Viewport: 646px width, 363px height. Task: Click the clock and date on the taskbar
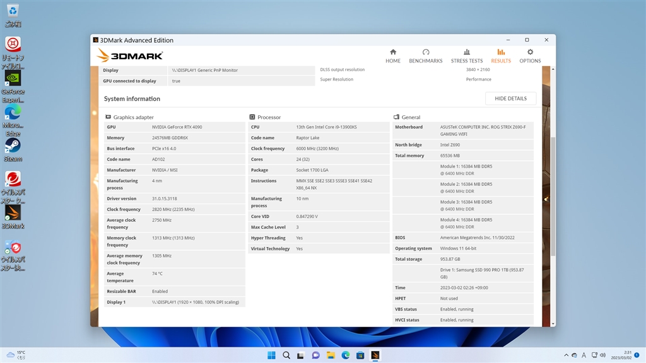[623, 355]
